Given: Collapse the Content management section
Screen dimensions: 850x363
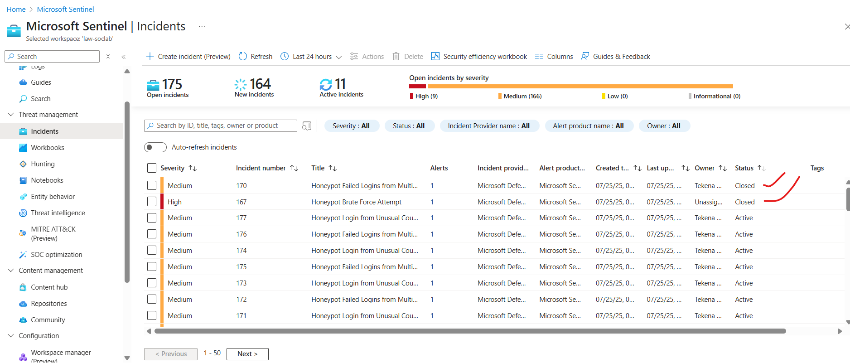Looking at the screenshot, I should pos(11,271).
